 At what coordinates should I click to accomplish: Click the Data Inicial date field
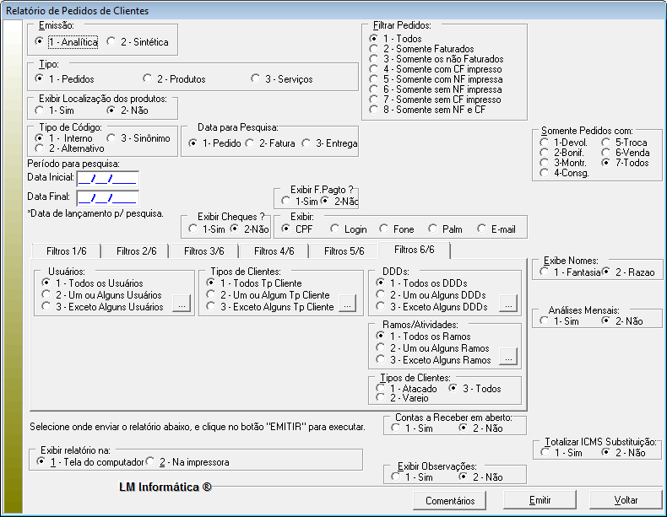point(107,178)
